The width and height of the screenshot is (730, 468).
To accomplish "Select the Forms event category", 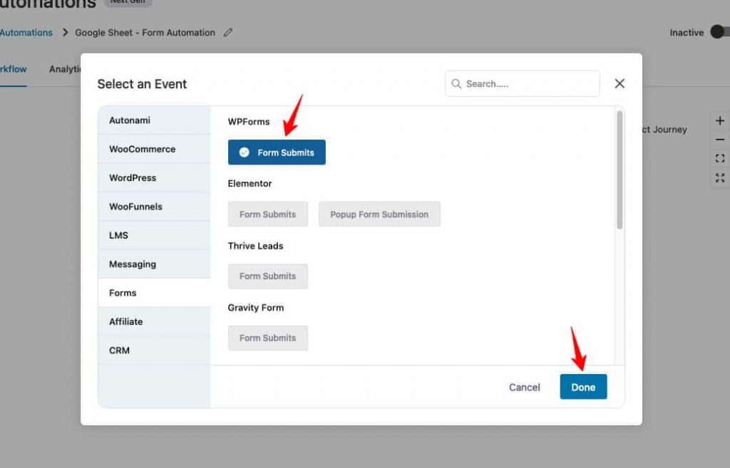I will [154, 293].
